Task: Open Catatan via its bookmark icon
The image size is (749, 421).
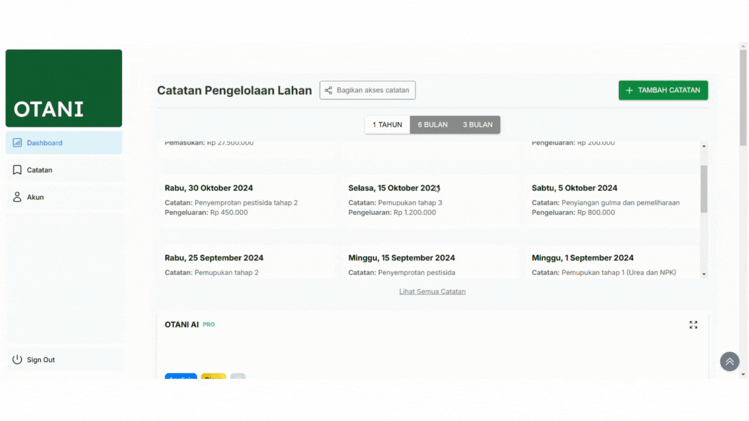Action: 18,170
